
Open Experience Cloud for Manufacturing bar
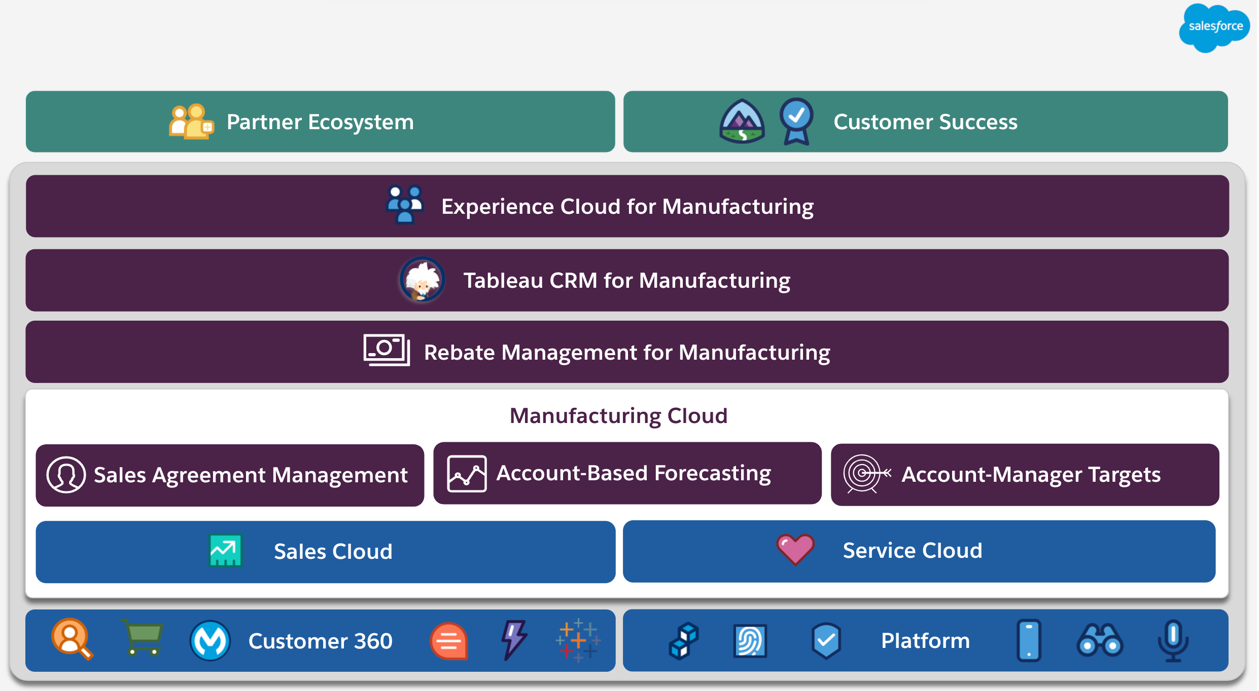[627, 206]
